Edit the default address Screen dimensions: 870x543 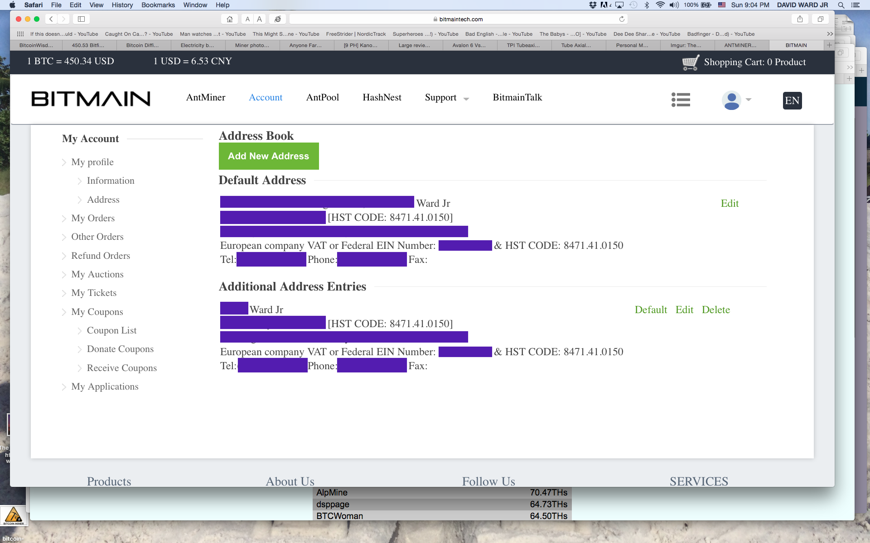[730, 203]
